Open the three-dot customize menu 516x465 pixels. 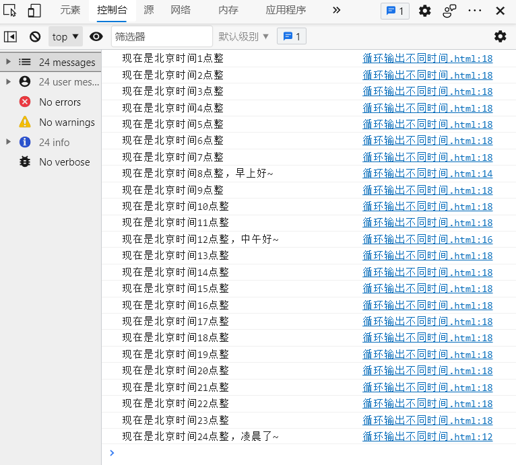coord(475,11)
